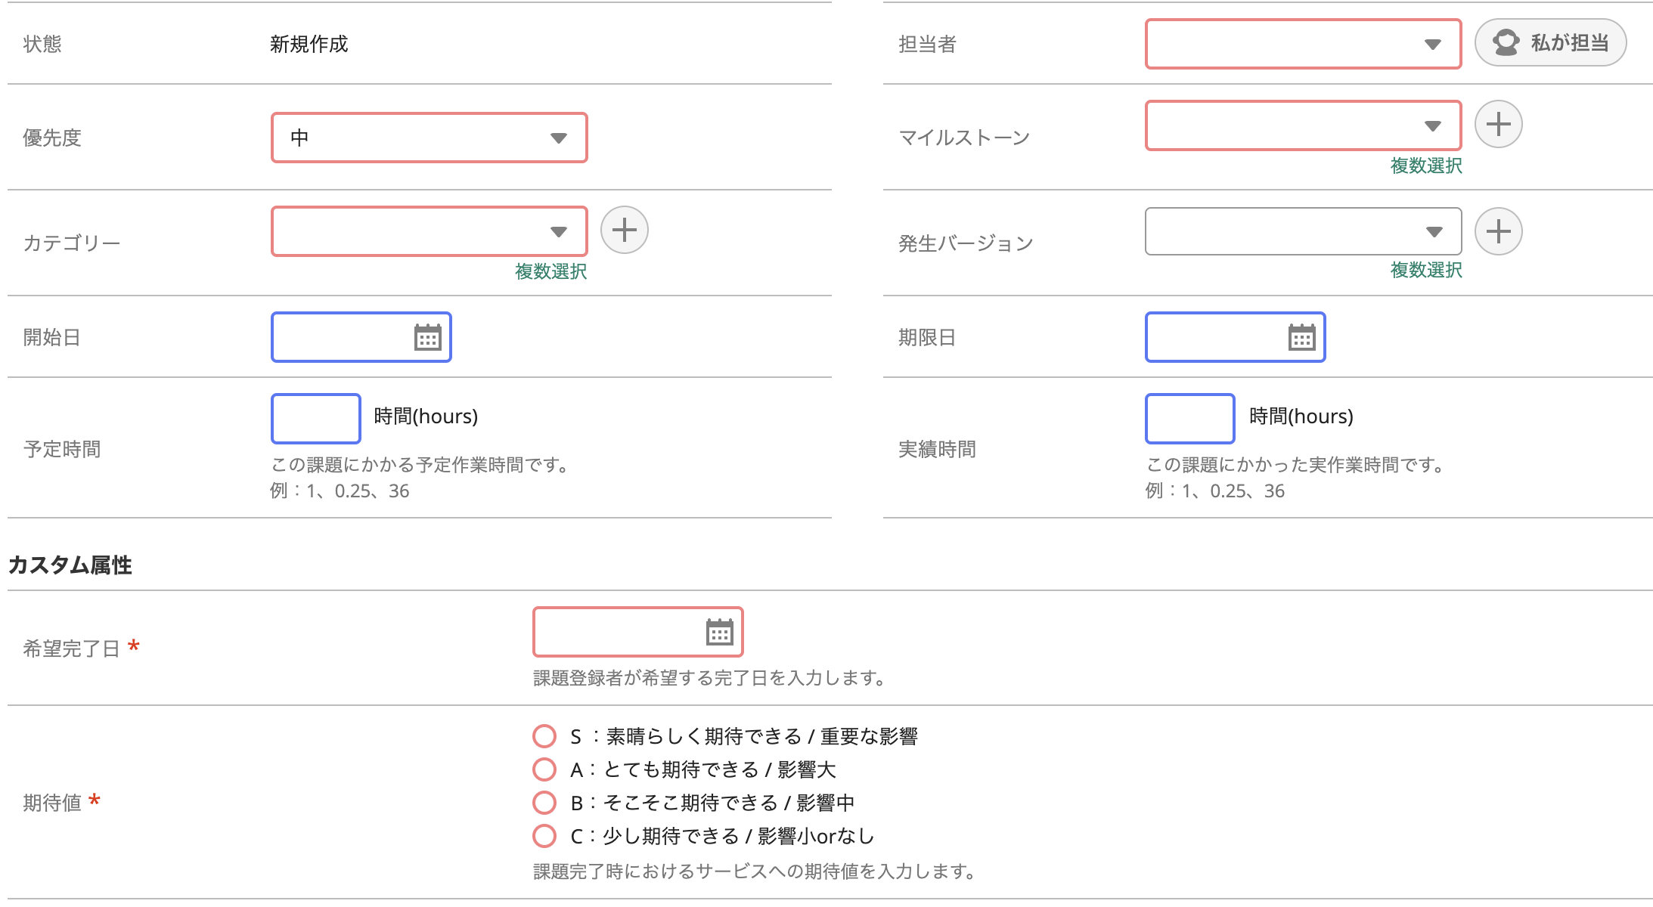Click 複数選択 link under カテゴリー
Viewport: 1653px width, 907px height.
tap(550, 271)
